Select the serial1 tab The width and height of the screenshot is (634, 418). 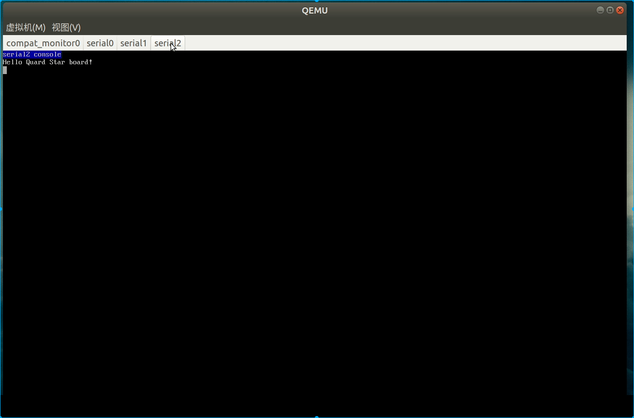point(133,43)
